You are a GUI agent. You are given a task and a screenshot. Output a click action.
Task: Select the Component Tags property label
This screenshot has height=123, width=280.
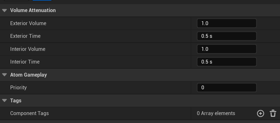29,113
